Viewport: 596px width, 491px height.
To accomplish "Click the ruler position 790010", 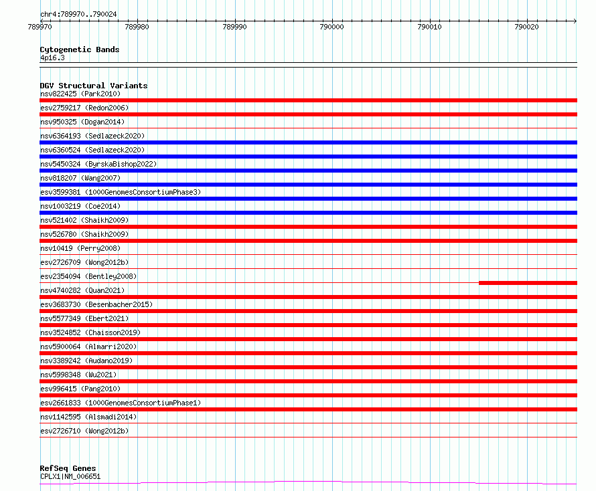I will click(429, 27).
